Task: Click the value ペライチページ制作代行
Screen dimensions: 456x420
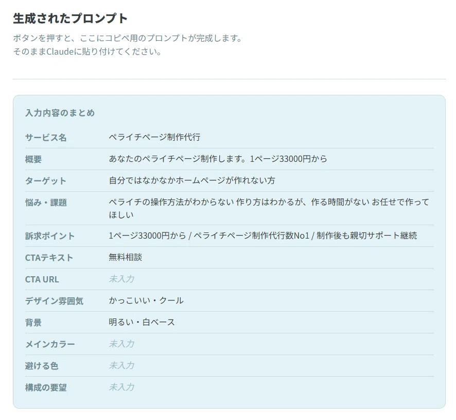Action: coord(154,137)
